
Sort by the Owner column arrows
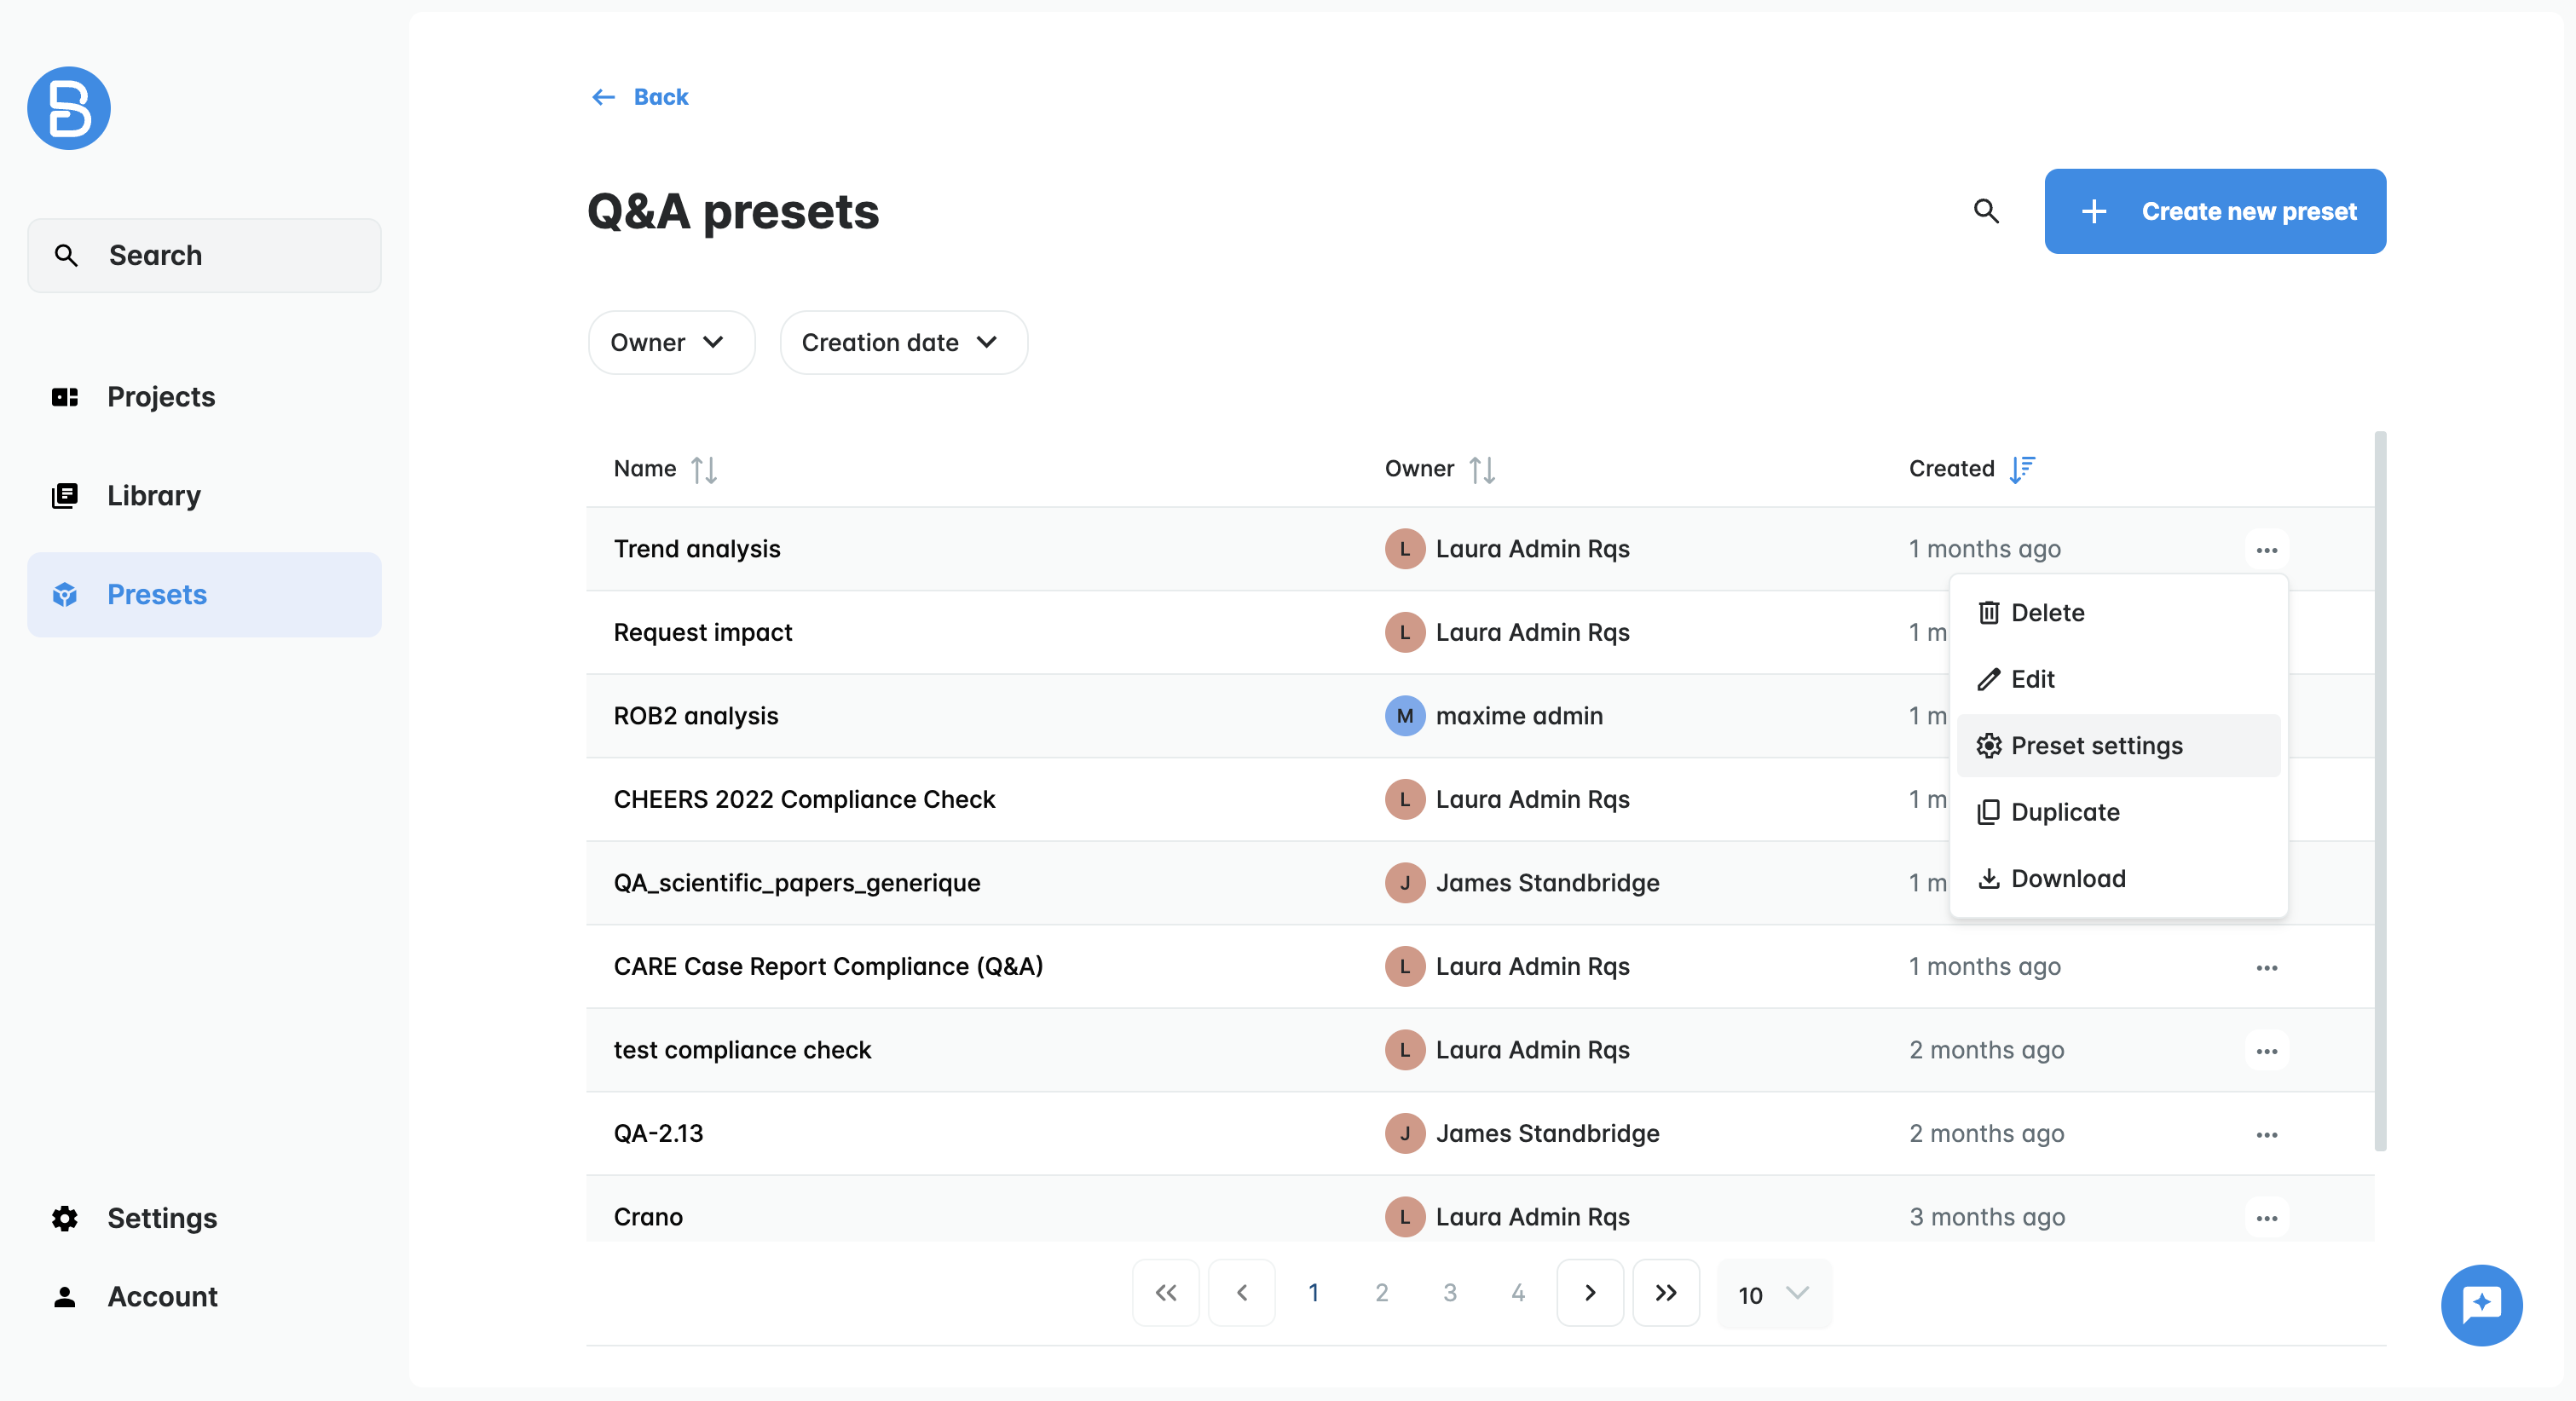(1482, 469)
